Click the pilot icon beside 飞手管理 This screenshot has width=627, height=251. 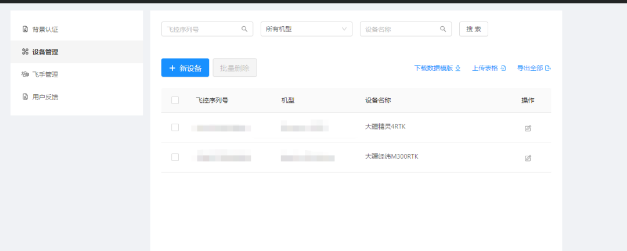click(x=25, y=74)
